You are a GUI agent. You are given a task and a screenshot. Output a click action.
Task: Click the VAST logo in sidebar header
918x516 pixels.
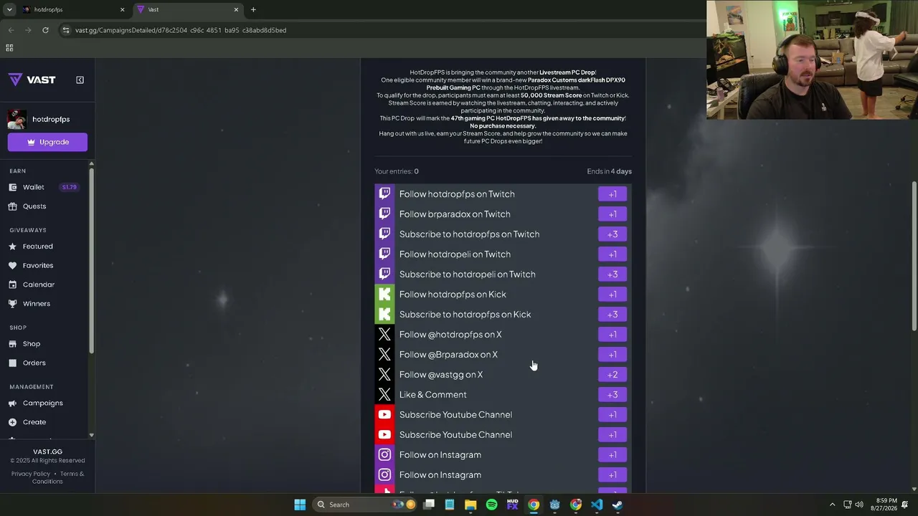pos(32,80)
